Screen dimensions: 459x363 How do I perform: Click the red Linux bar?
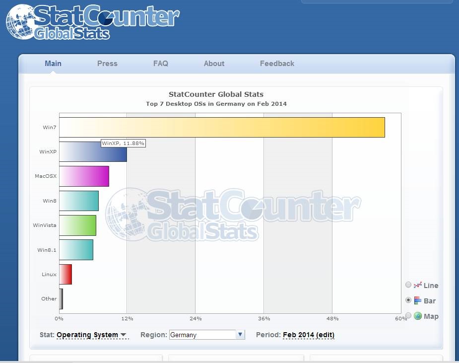66,274
